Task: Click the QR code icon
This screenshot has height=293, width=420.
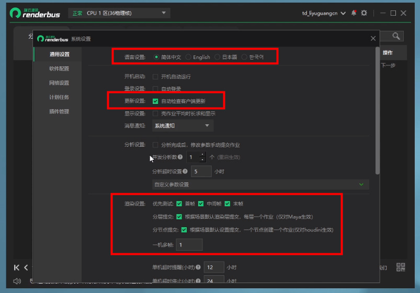Action: 401,267
